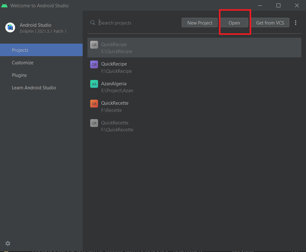Minimize the Welcome to Android Studio window
Screen dimensions: 306x252
260,5
